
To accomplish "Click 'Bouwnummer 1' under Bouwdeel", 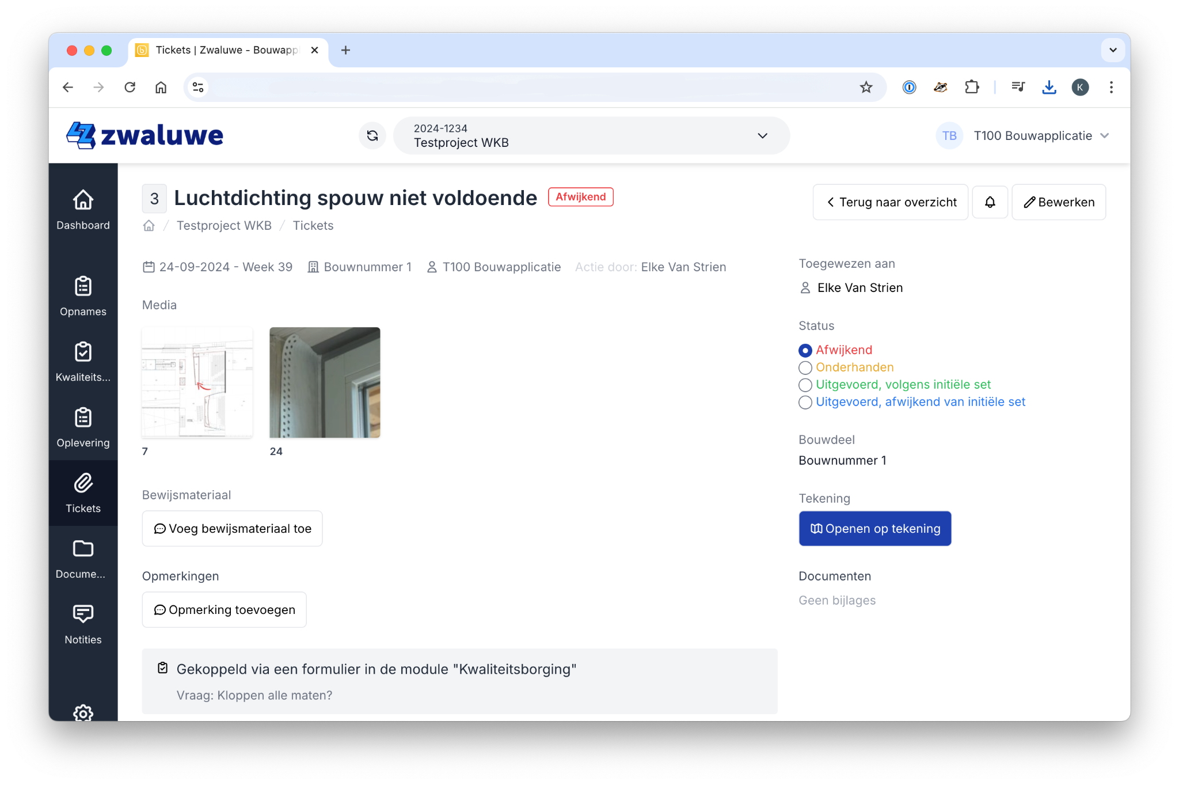I will 842,461.
